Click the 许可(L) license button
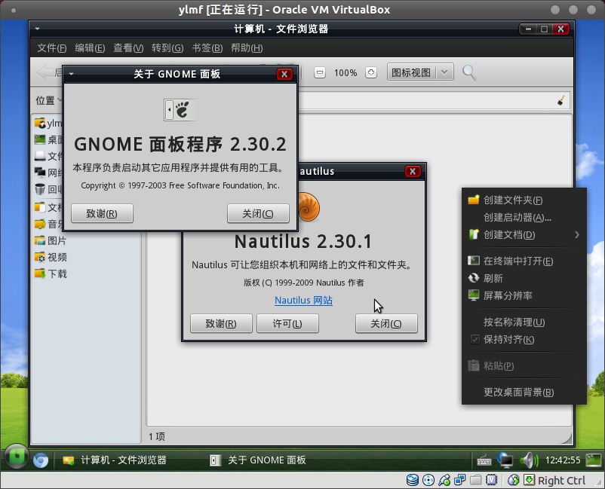The height and width of the screenshot is (489, 605). click(x=287, y=323)
